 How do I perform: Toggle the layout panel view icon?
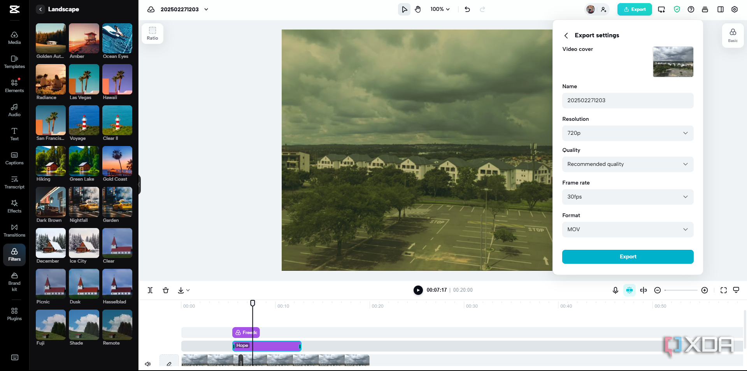721,9
